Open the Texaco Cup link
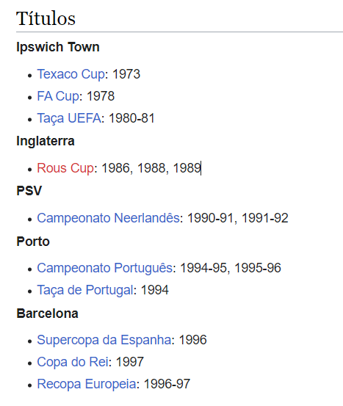 (71, 74)
